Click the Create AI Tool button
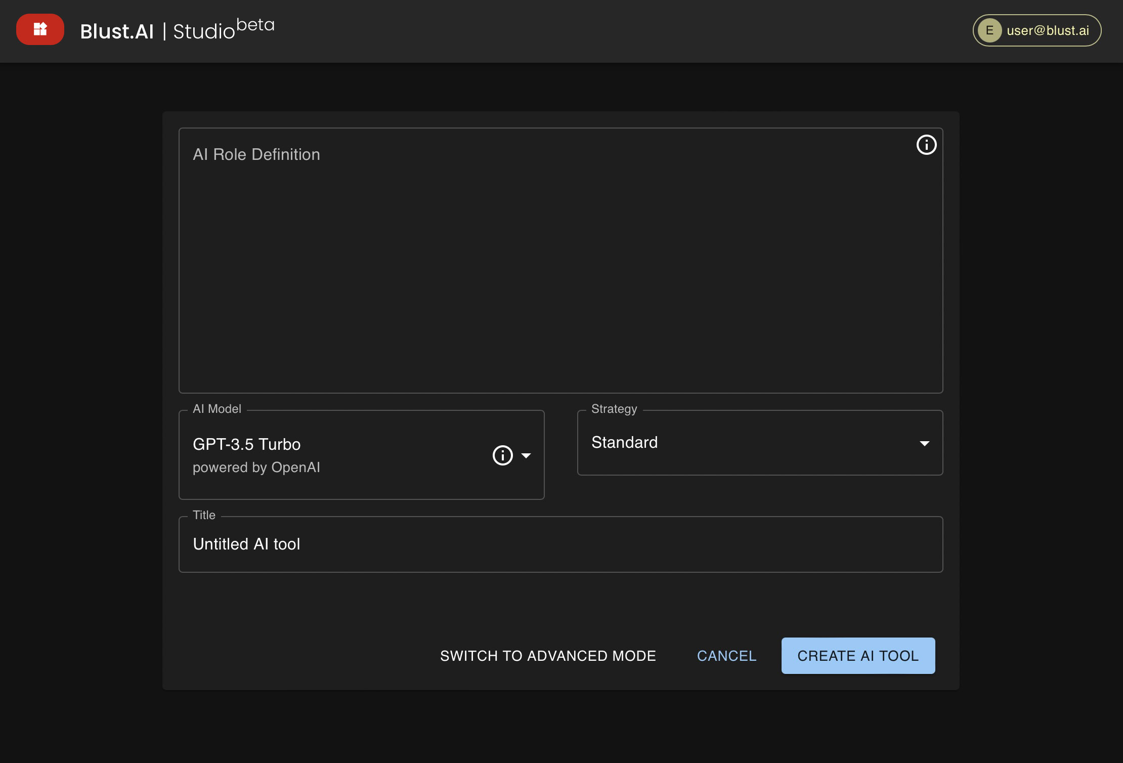Image resolution: width=1123 pixels, height=763 pixels. (858, 656)
